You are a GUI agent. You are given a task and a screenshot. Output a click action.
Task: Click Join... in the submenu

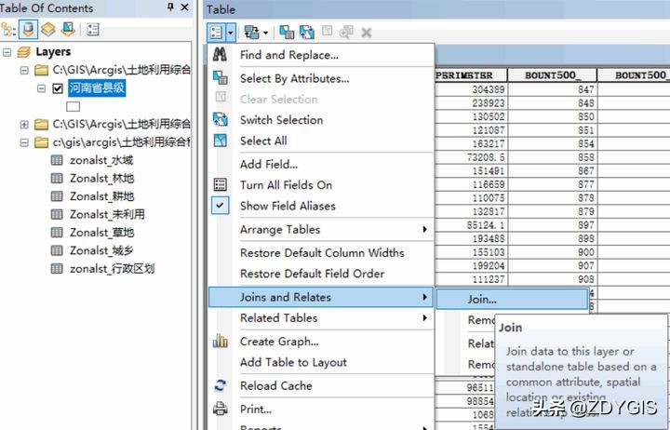pyautogui.click(x=513, y=299)
